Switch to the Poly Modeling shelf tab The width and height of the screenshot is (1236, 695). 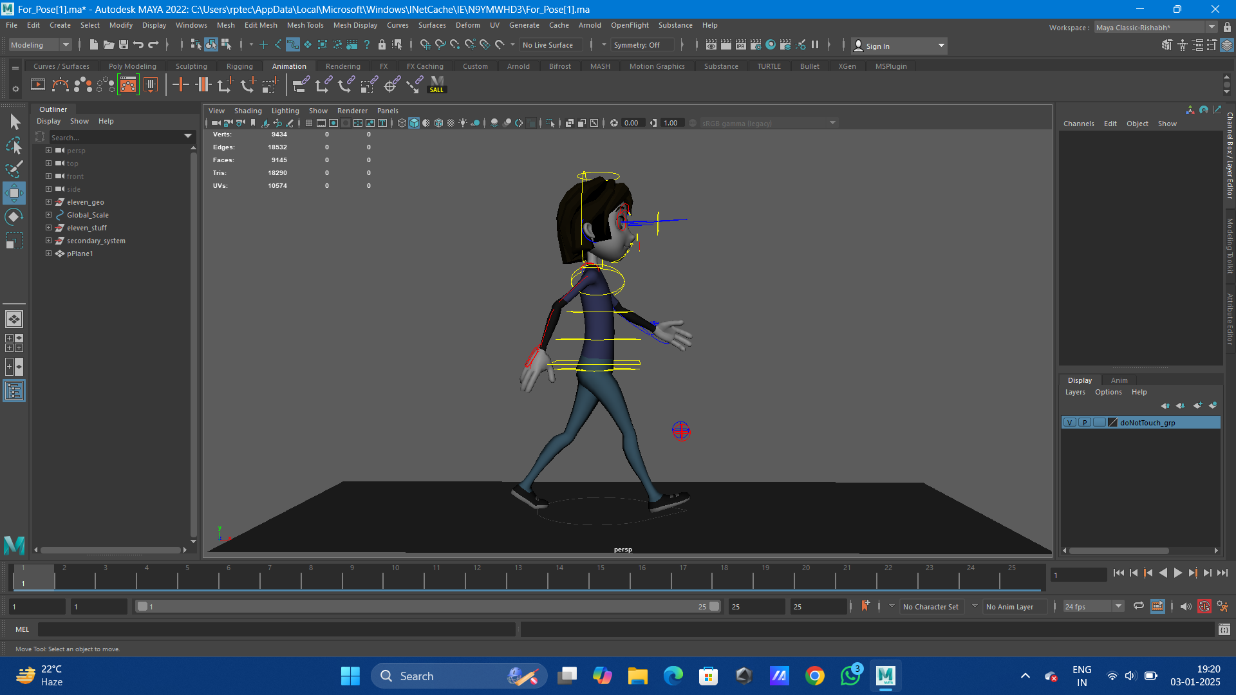(133, 66)
